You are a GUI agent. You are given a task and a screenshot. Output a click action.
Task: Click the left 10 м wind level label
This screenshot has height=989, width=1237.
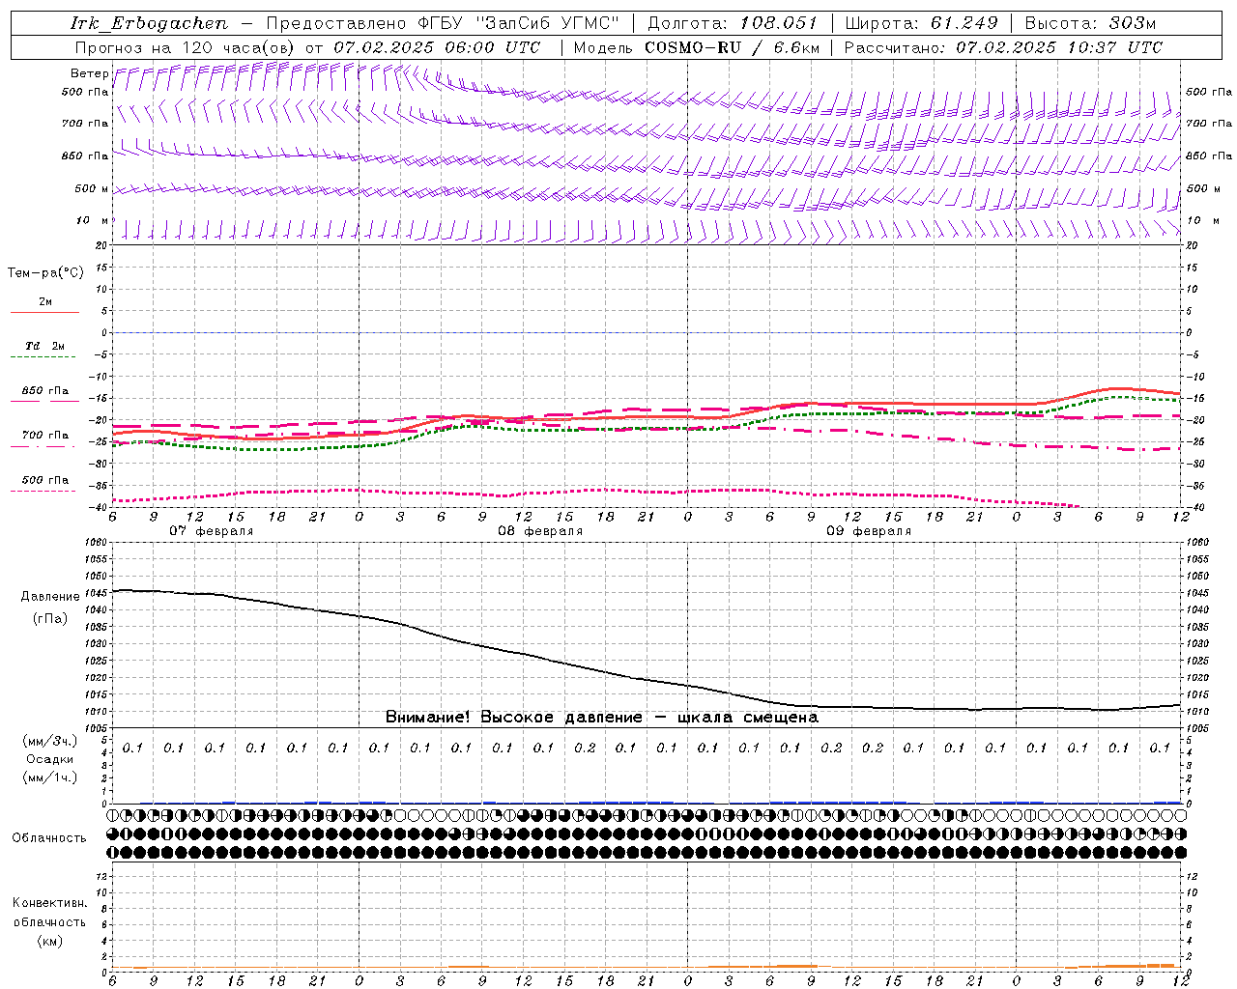click(x=92, y=221)
